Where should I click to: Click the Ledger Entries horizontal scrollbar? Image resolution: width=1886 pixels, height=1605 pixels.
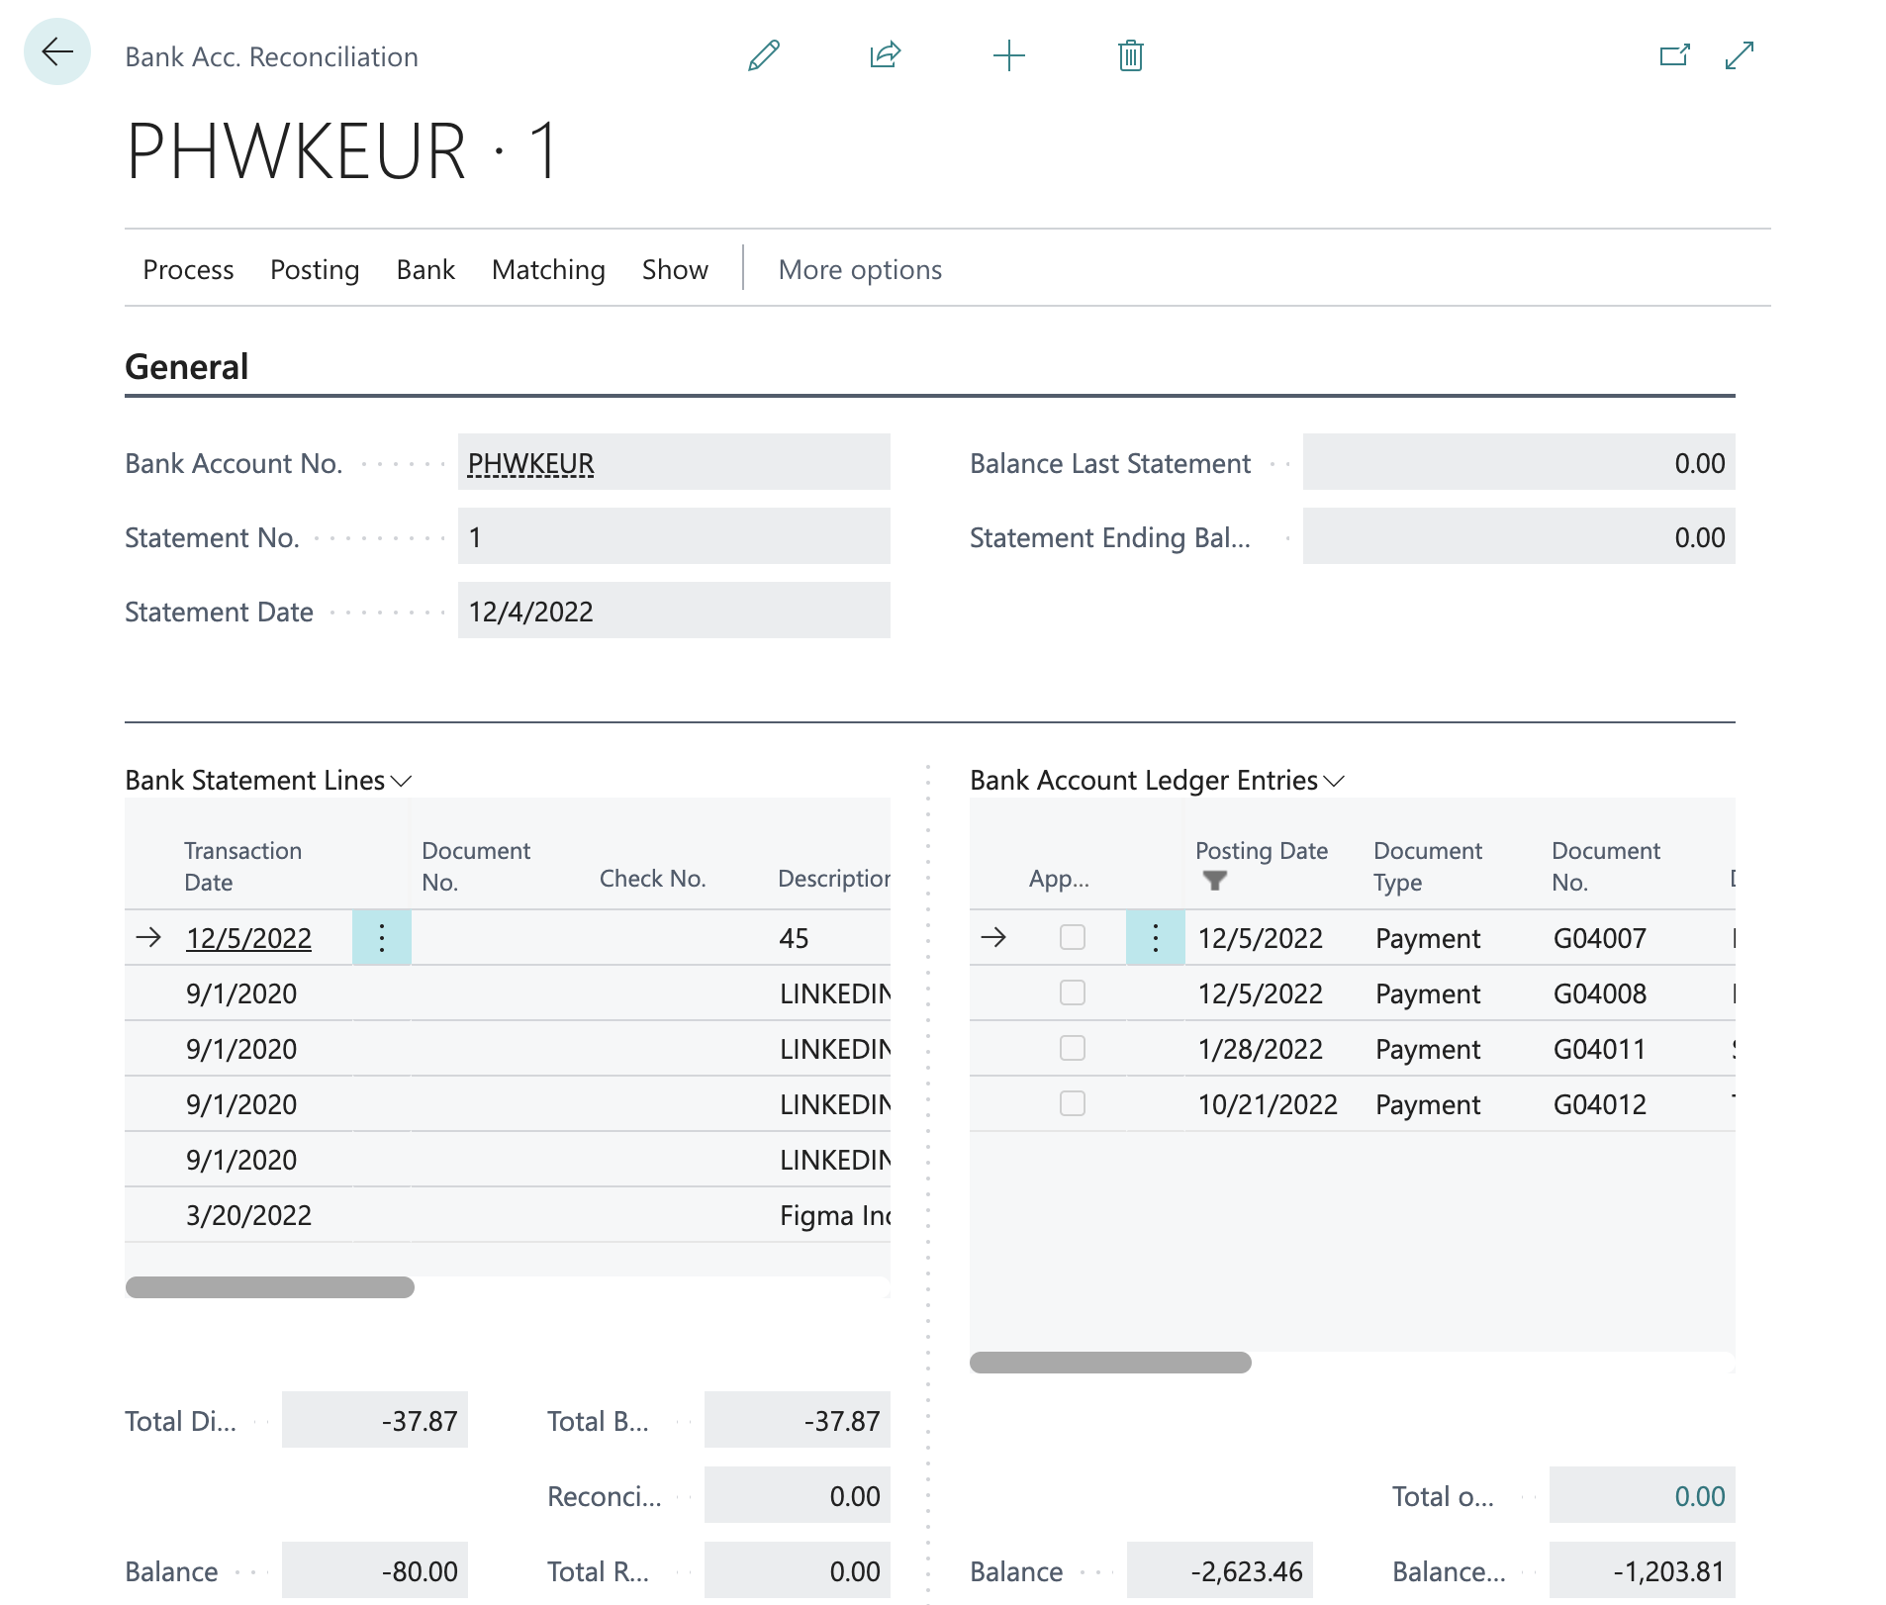[x=1110, y=1363]
